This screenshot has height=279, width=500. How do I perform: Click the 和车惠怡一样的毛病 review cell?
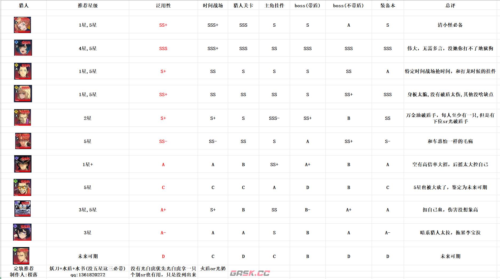coord(450,141)
